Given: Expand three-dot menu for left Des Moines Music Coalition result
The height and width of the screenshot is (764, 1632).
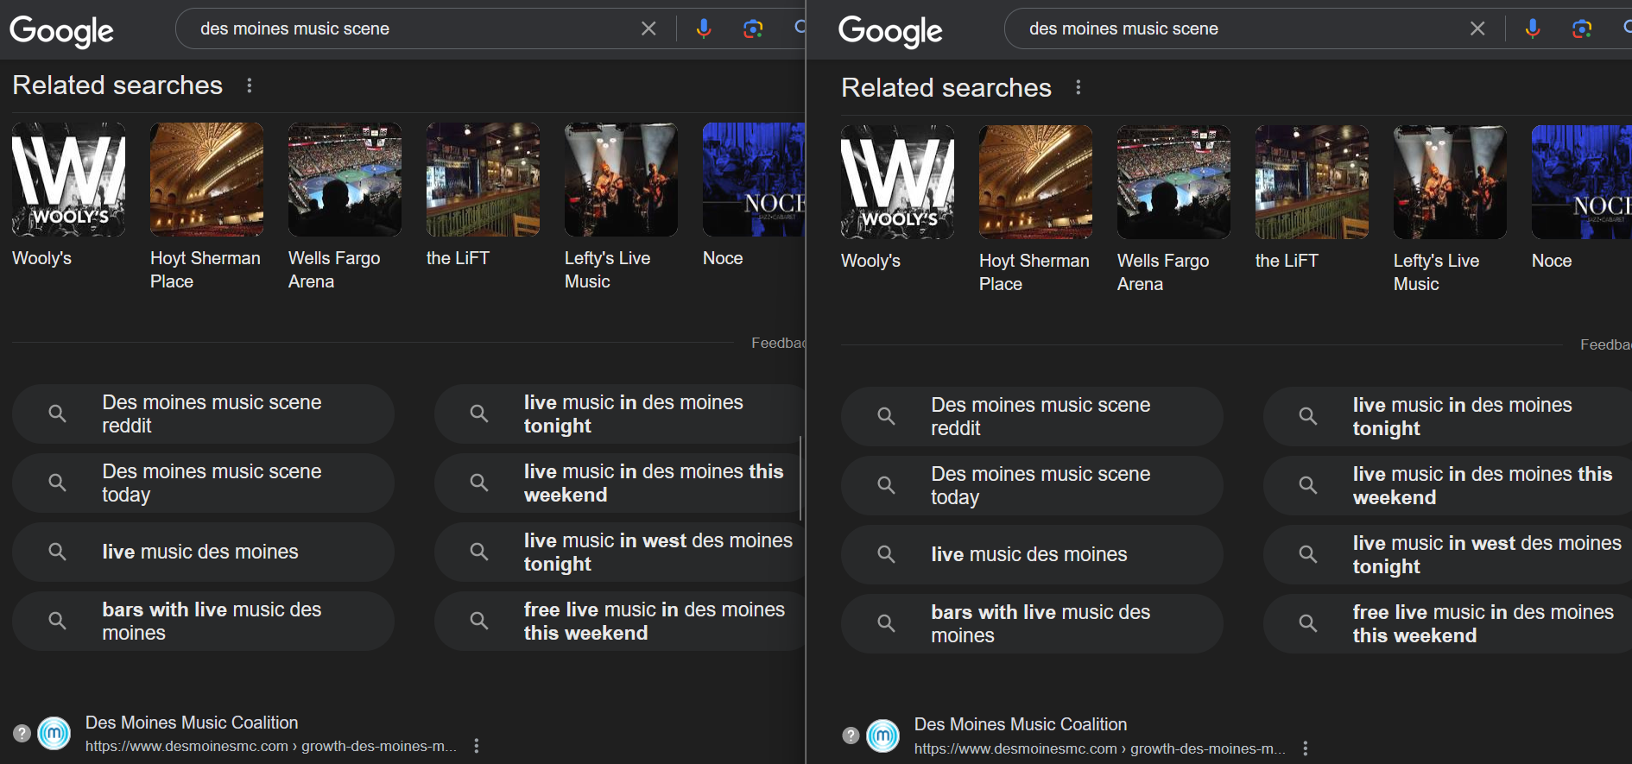Looking at the screenshot, I should tap(477, 746).
